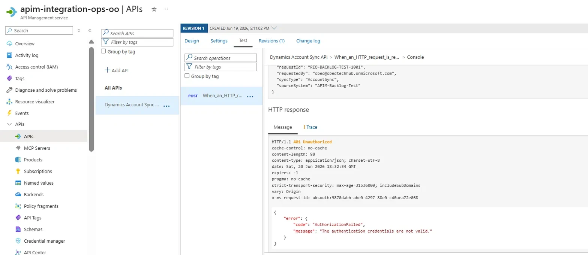The image size is (588, 255).
Task: Click the x-ms-request-id header line
Action: (x=345, y=197)
